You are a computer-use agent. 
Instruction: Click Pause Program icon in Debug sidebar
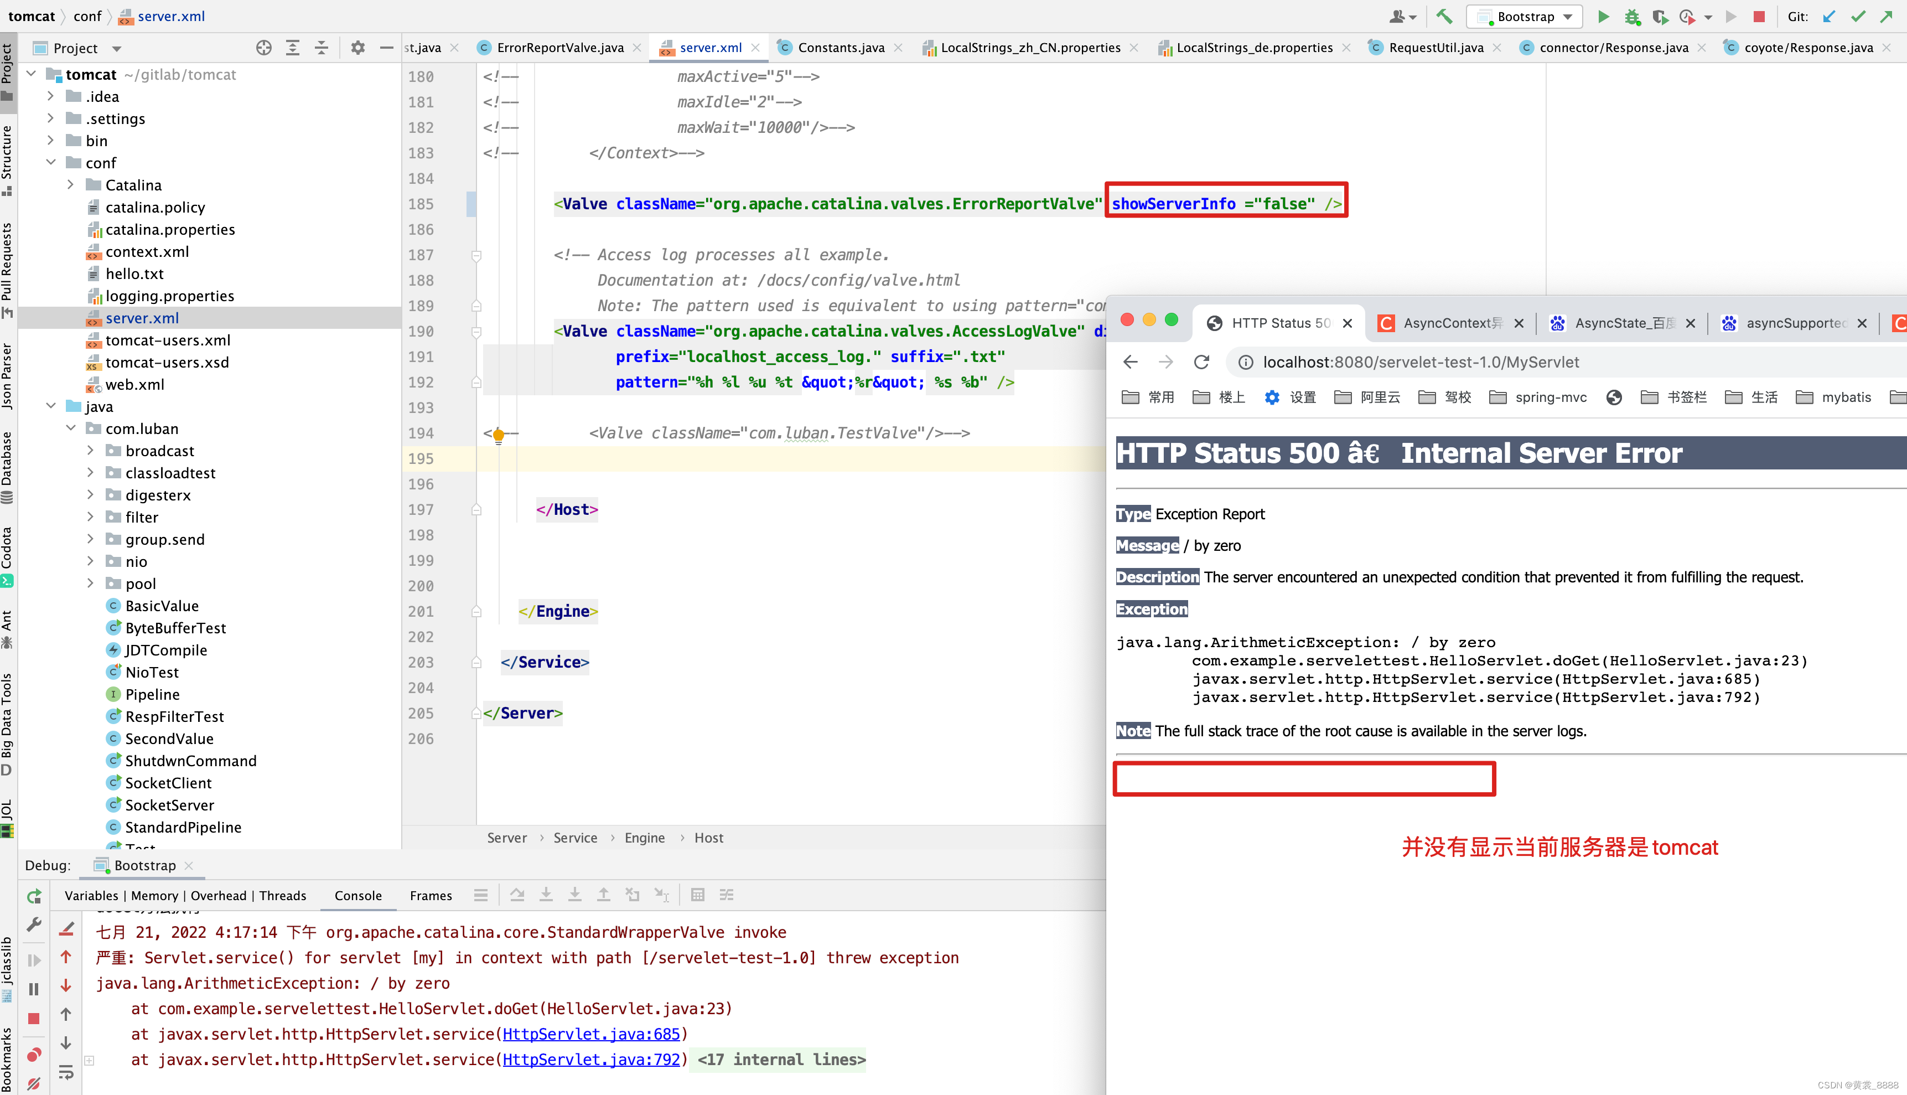(x=34, y=989)
